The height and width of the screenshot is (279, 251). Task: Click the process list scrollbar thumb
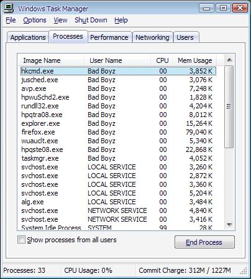[x=229, y=106]
